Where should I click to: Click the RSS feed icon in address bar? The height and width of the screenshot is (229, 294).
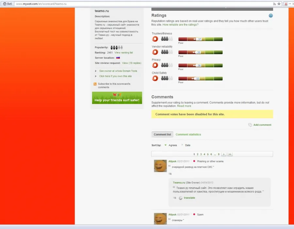tap(274, 4)
